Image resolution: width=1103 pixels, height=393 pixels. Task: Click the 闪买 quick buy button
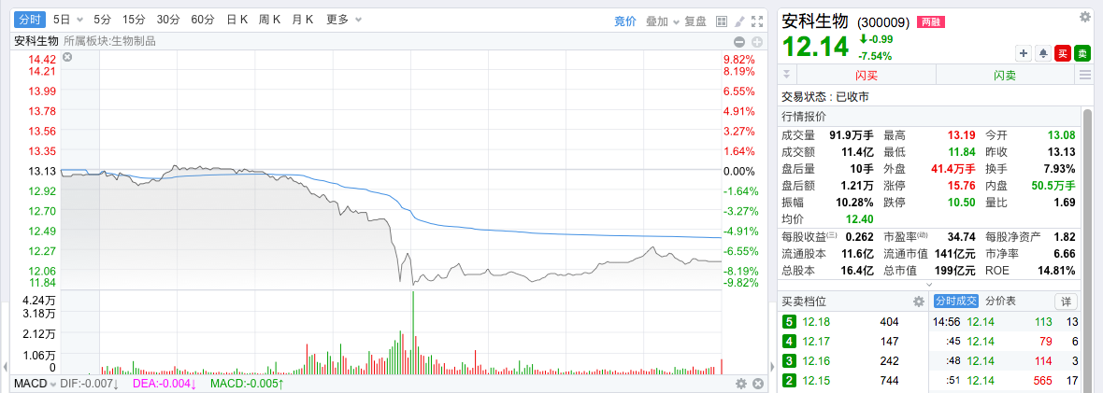pos(866,76)
